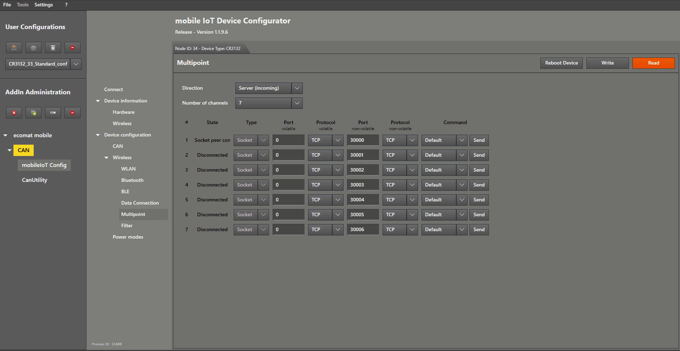The image size is (680, 351).
Task: Select Bluetooth in the Wireless tree
Action: 132,180
